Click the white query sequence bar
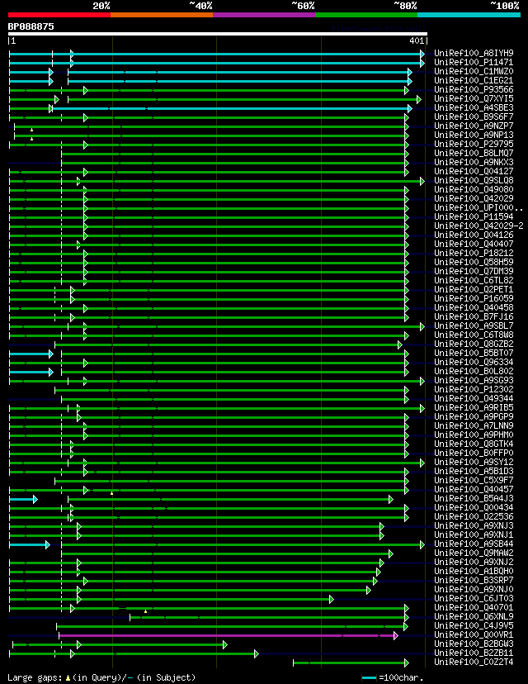This screenshot has width=528, height=684. tap(217, 34)
